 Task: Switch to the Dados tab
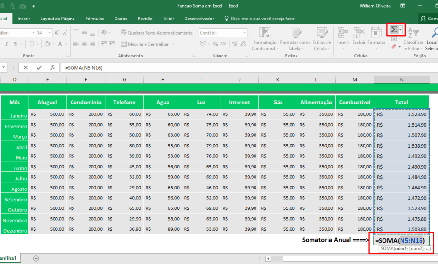click(x=121, y=19)
